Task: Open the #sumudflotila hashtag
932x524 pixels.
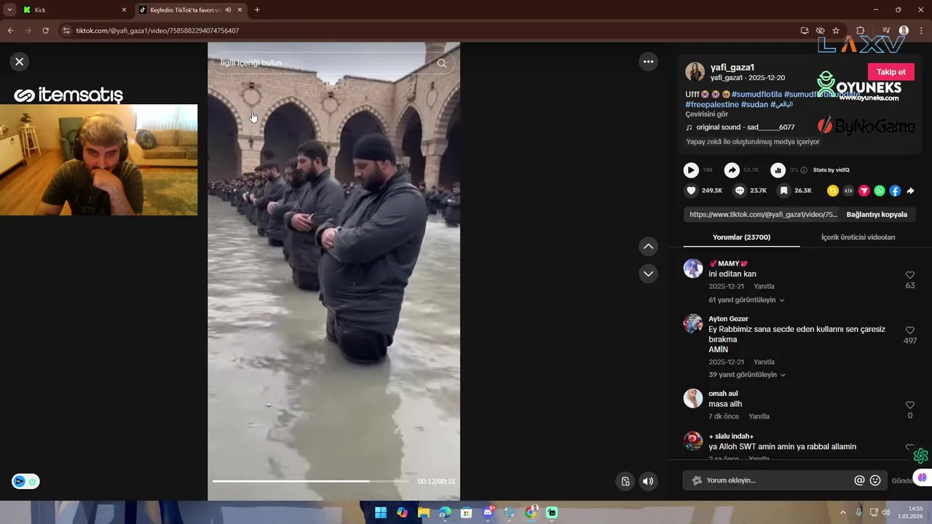Action: (x=757, y=95)
